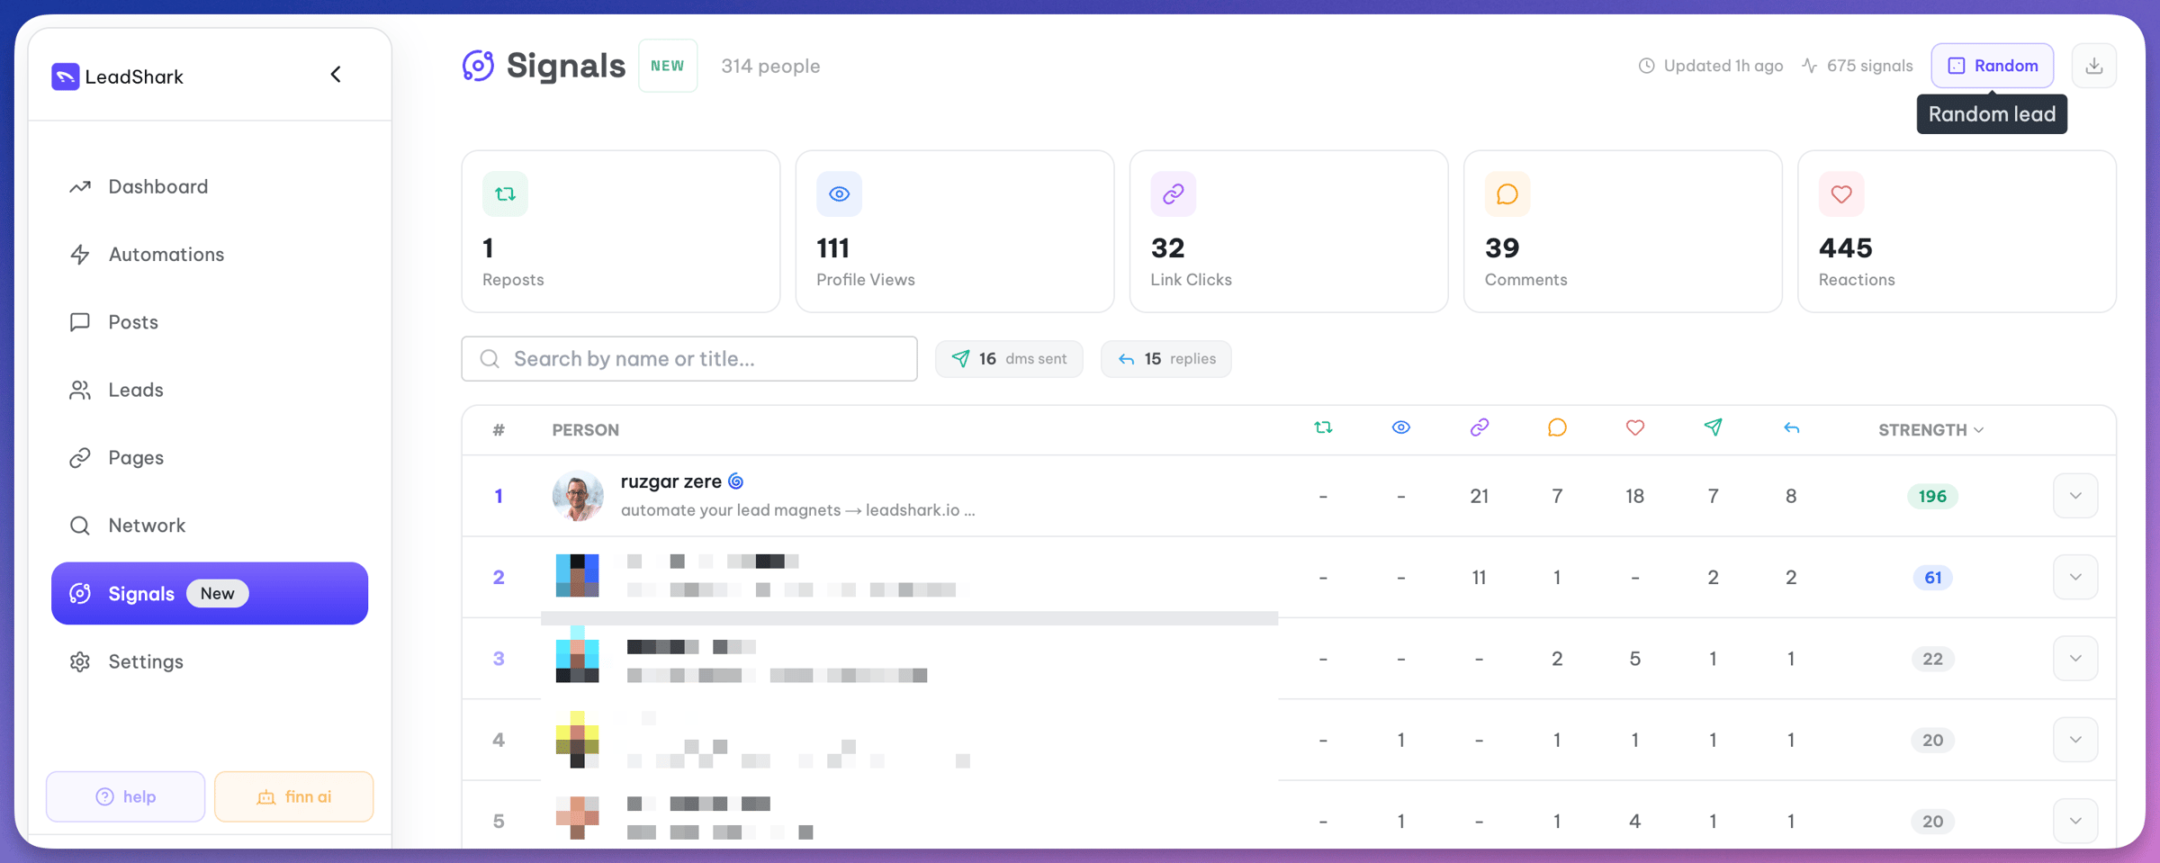Click the reply icon in the table header
Viewport: 2160px width, 863px height.
tap(1791, 428)
